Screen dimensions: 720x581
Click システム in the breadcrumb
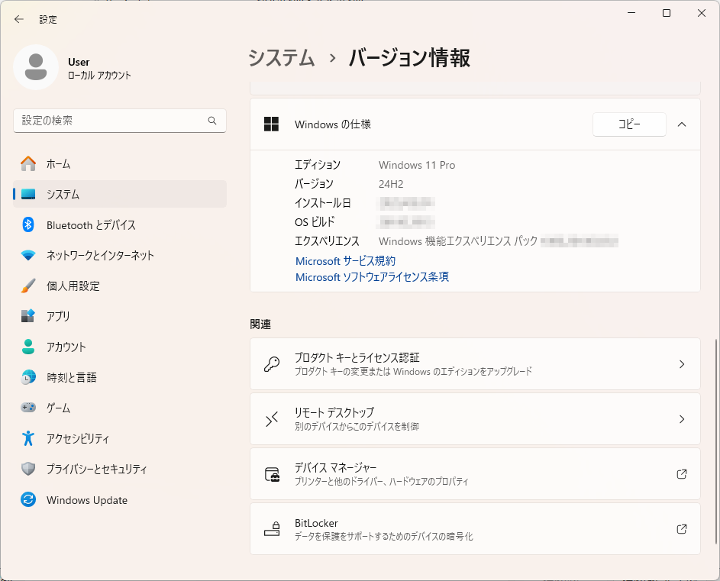pos(282,58)
